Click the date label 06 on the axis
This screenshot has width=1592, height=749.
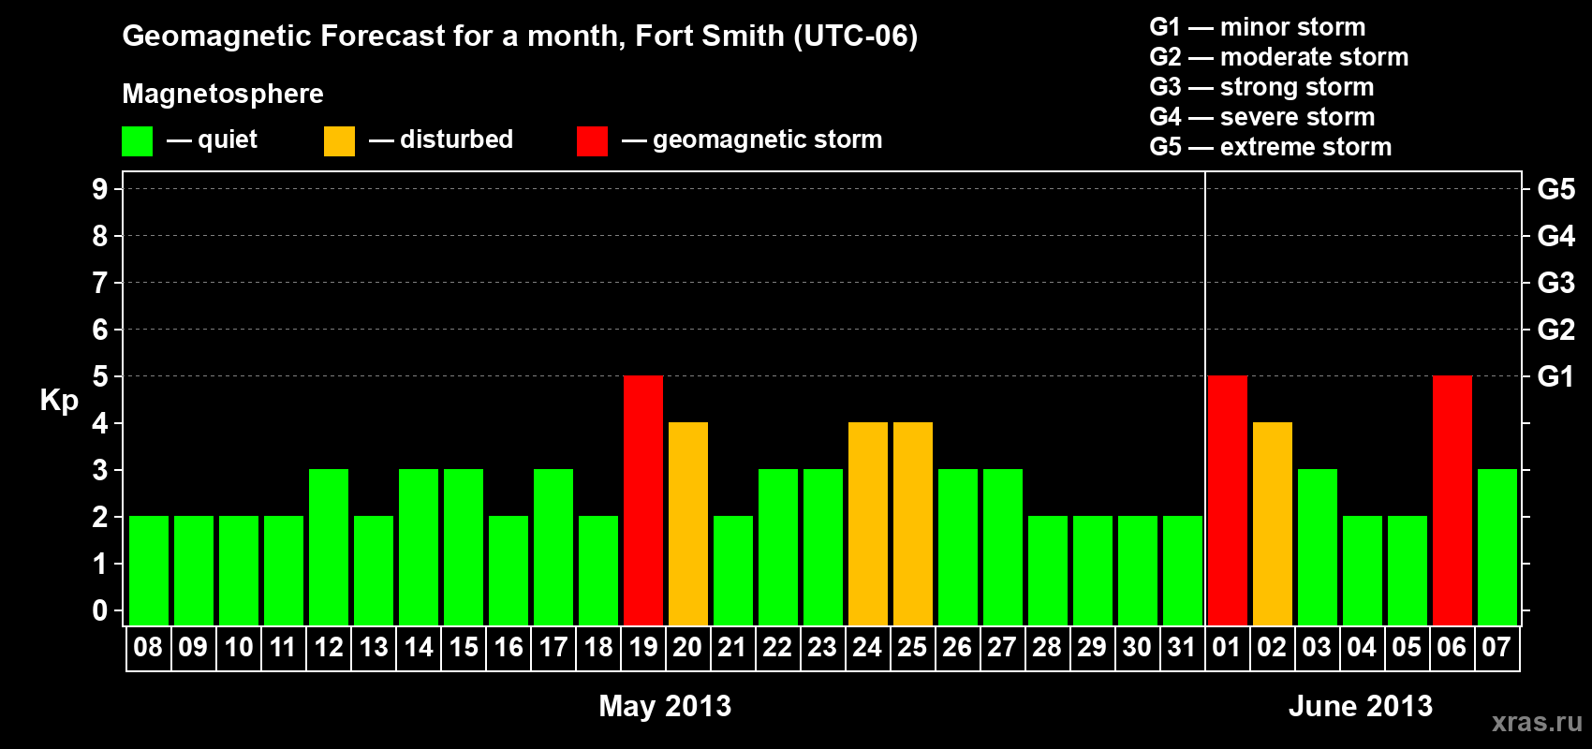pos(1452,648)
